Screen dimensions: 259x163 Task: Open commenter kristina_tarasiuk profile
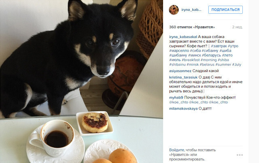coord(183,77)
